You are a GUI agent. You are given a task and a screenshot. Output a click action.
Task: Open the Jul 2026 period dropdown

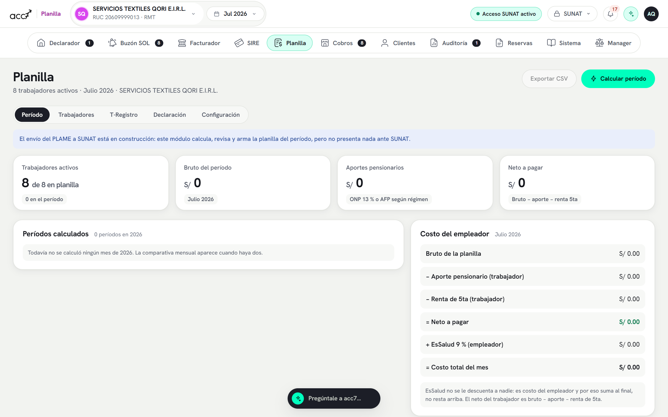pyautogui.click(x=235, y=14)
